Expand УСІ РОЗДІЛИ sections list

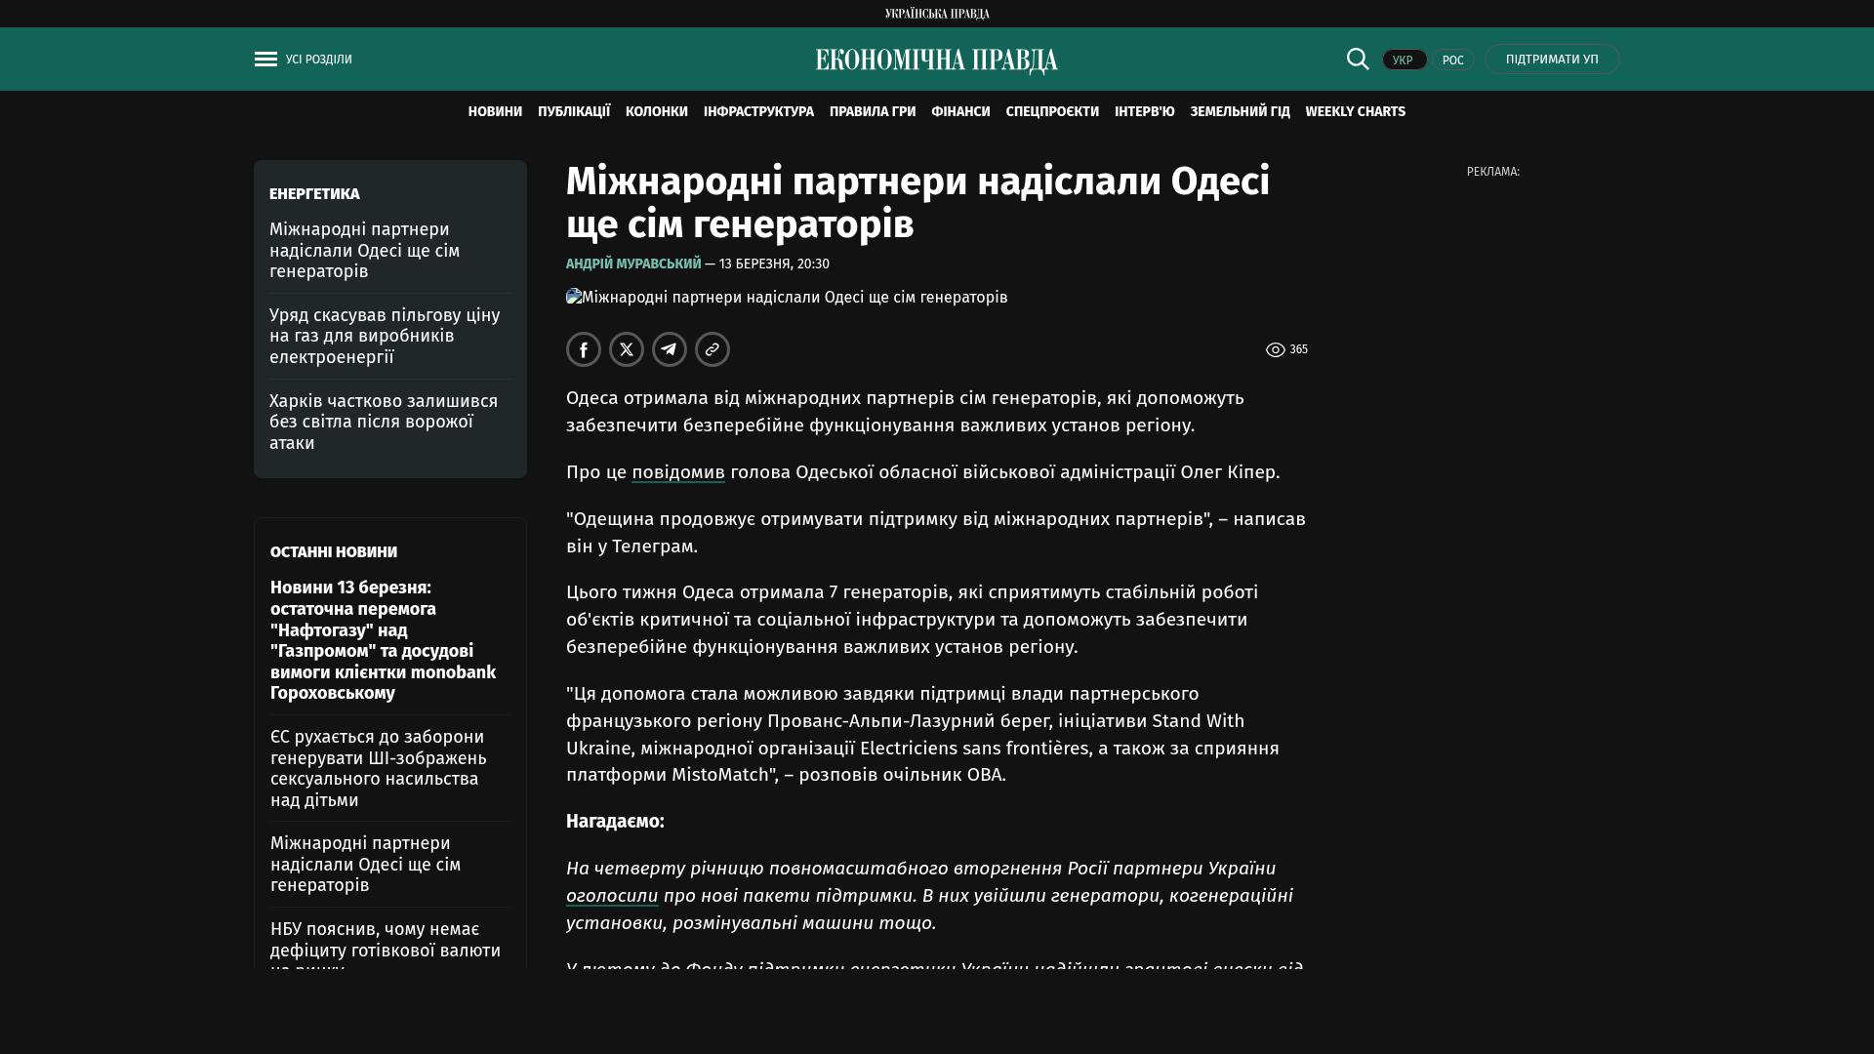point(319,60)
